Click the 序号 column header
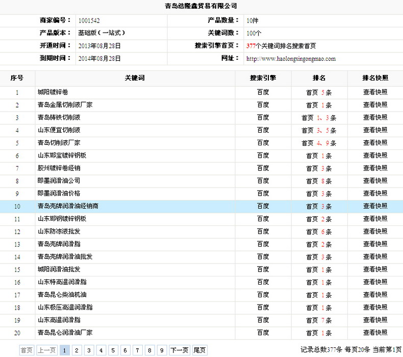The width and height of the screenshot is (403, 357). [x=17, y=78]
